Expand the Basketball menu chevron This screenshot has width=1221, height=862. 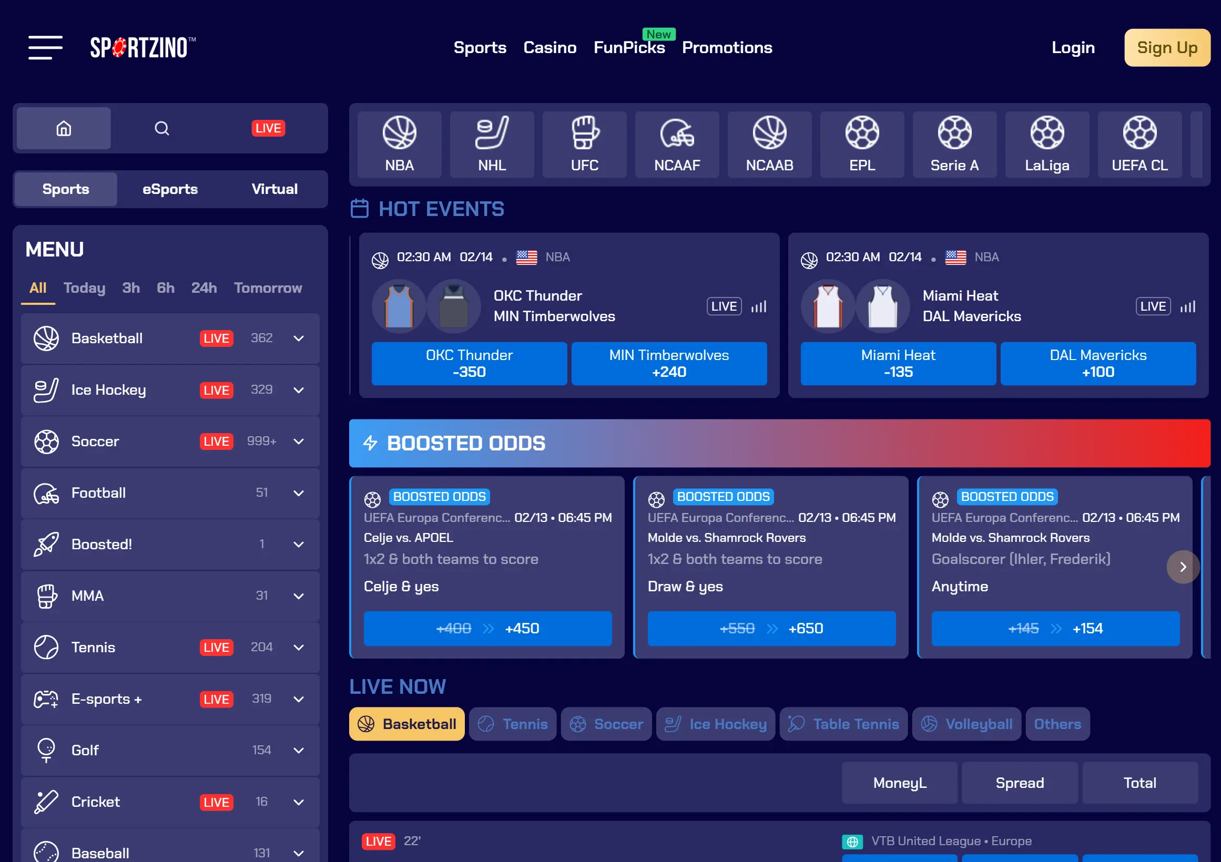[x=299, y=338]
